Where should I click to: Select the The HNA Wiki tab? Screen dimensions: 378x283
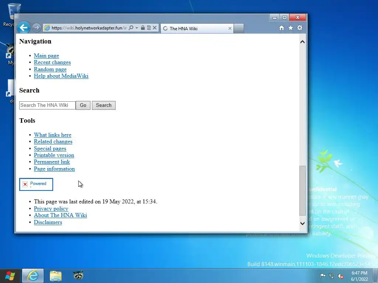197,28
